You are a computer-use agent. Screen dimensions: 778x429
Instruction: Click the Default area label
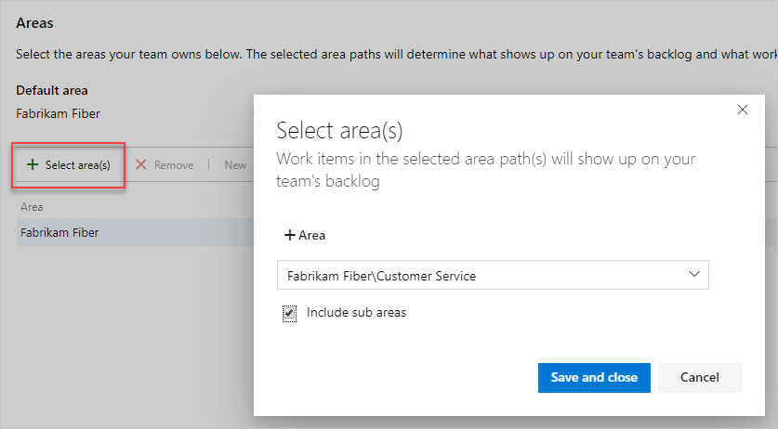tap(51, 91)
